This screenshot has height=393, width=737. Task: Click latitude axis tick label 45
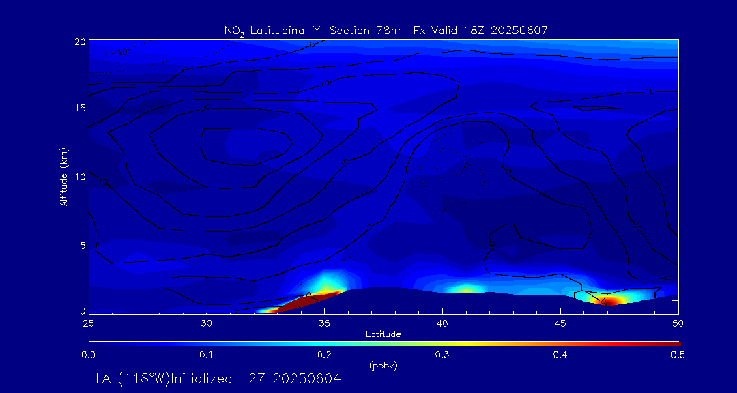pos(560,323)
